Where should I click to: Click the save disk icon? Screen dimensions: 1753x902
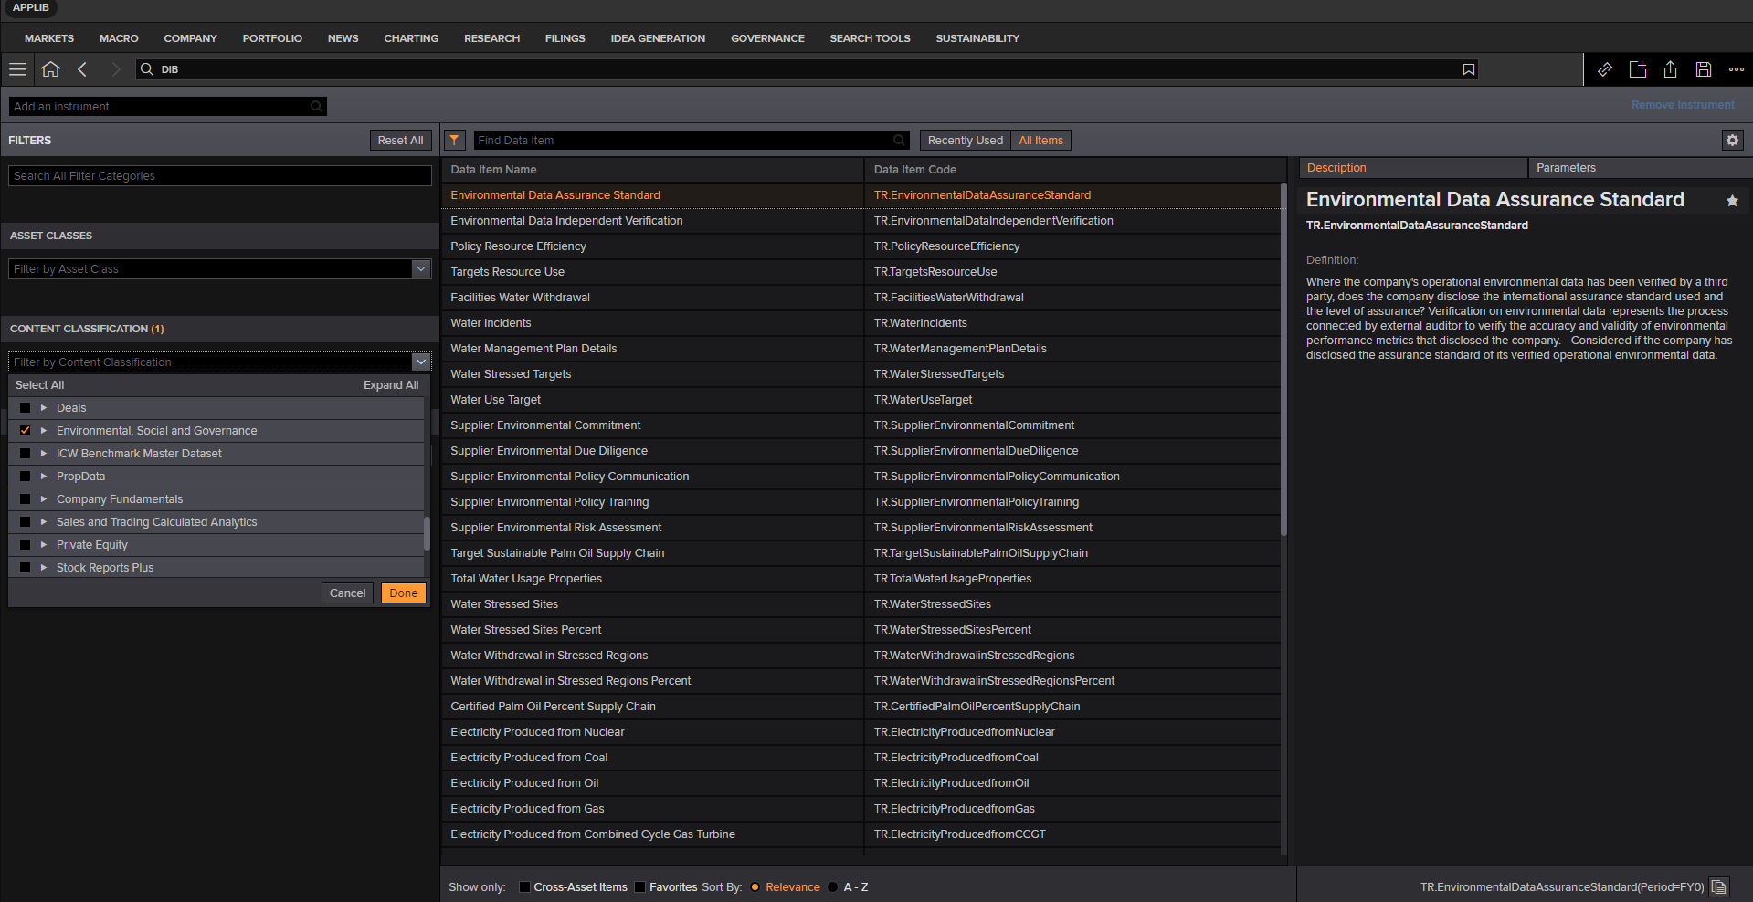pos(1703,69)
